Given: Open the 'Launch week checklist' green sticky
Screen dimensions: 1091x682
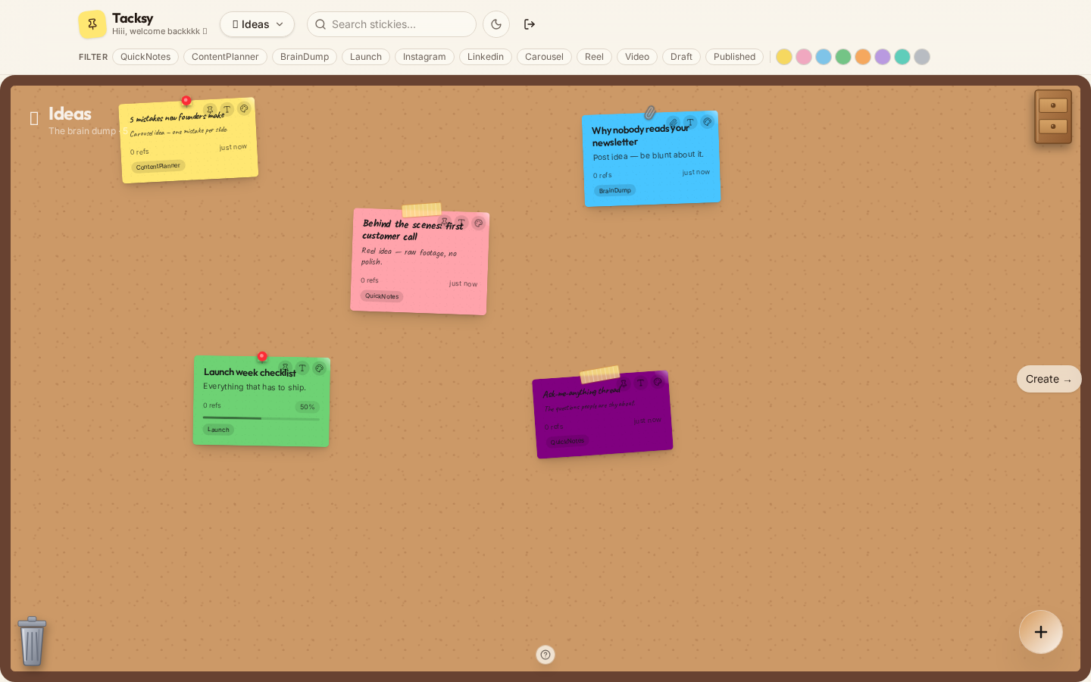Looking at the screenshot, I should click(261, 402).
